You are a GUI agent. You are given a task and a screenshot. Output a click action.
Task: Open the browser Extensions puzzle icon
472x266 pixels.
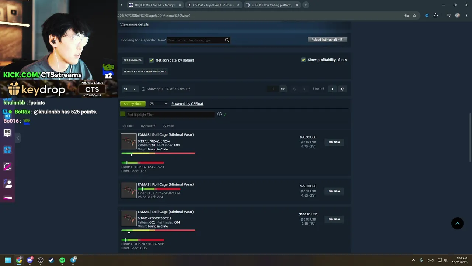pyautogui.click(x=436, y=16)
